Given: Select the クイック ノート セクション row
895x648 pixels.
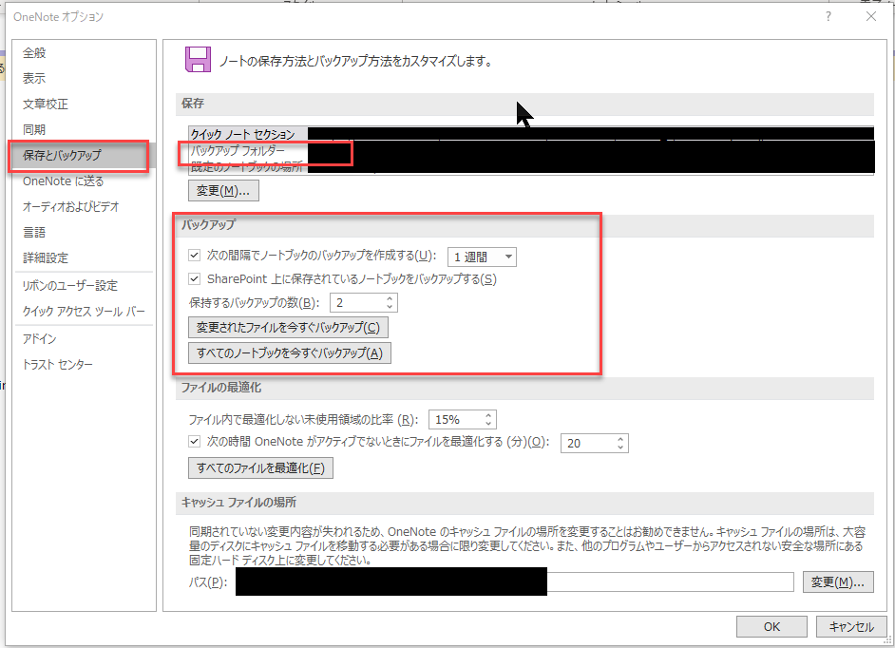Looking at the screenshot, I should pyautogui.click(x=531, y=134).
